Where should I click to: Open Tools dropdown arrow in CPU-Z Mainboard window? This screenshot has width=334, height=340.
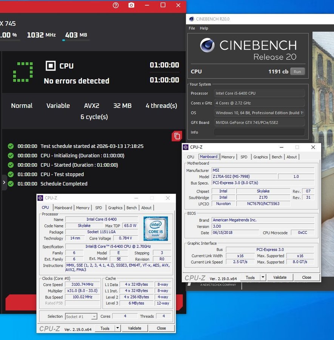tap(263, 277)
